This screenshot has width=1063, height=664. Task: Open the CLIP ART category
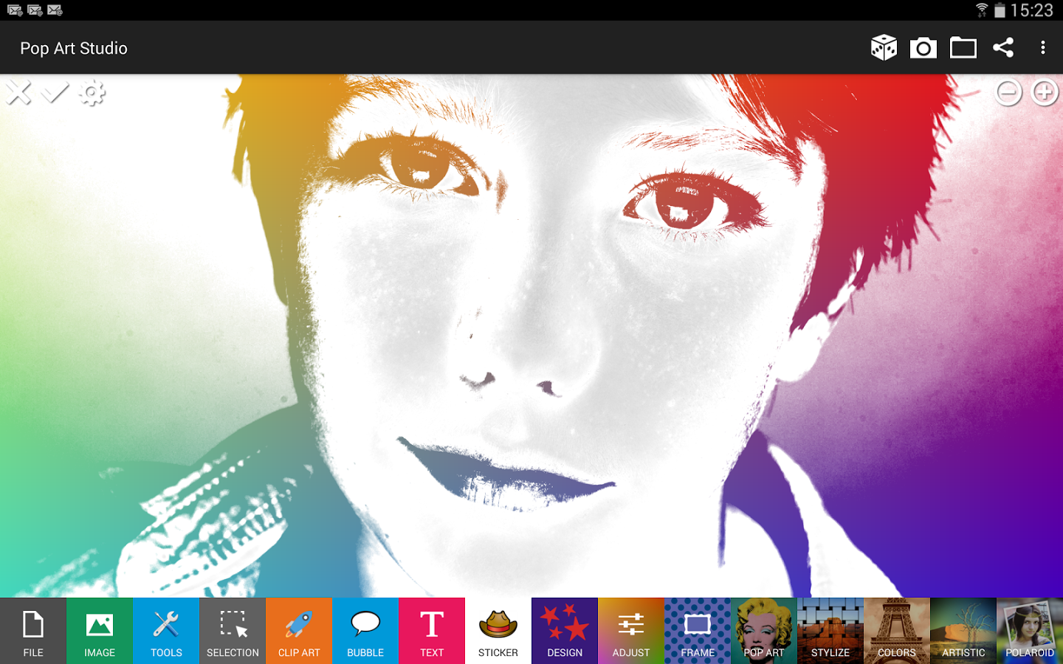tap(299, 631)
